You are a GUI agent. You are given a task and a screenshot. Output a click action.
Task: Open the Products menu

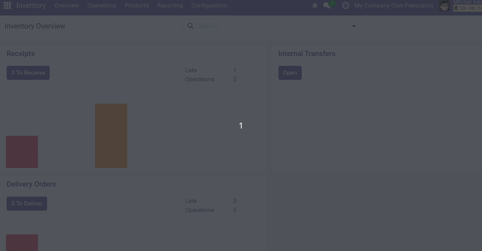point(137,5)
